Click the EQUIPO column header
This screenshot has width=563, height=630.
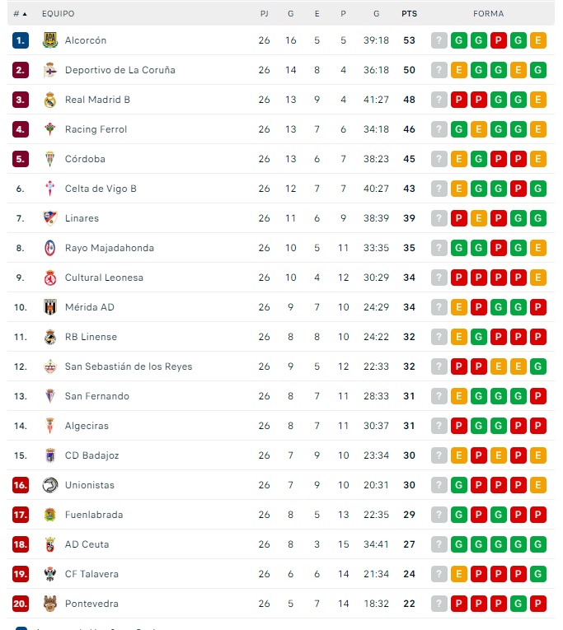tap(58, 14)
